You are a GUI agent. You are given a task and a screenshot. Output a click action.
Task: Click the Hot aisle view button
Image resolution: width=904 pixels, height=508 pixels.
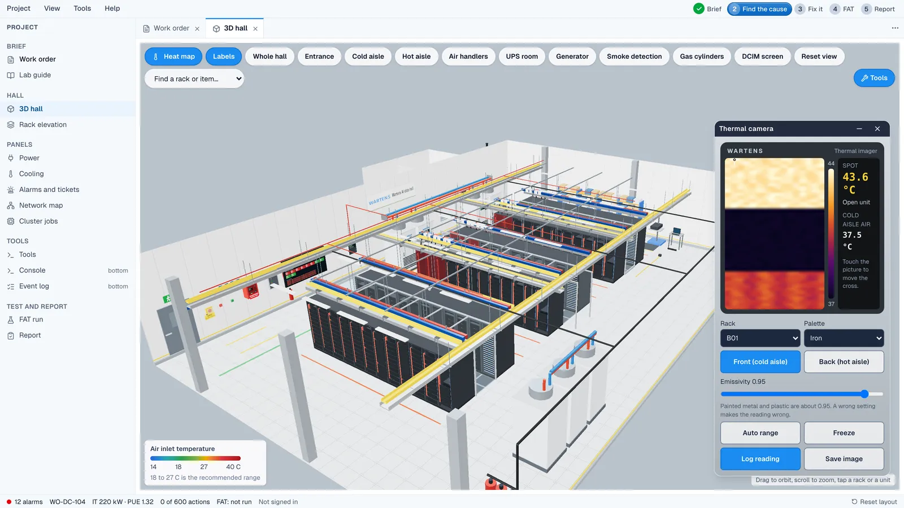click(x=416, y=56)
